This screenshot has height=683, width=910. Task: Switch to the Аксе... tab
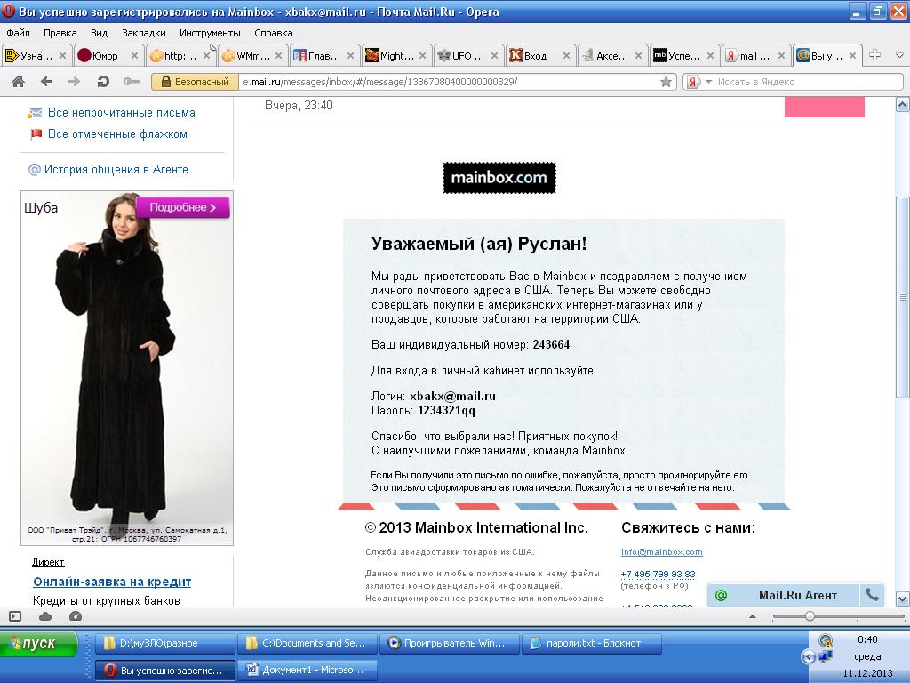click(x=611, y=56)
